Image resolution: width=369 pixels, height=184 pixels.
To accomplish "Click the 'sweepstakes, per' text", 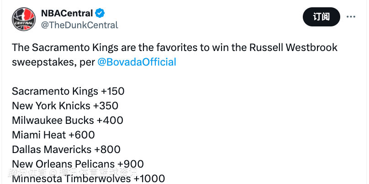I will [53, 62].
